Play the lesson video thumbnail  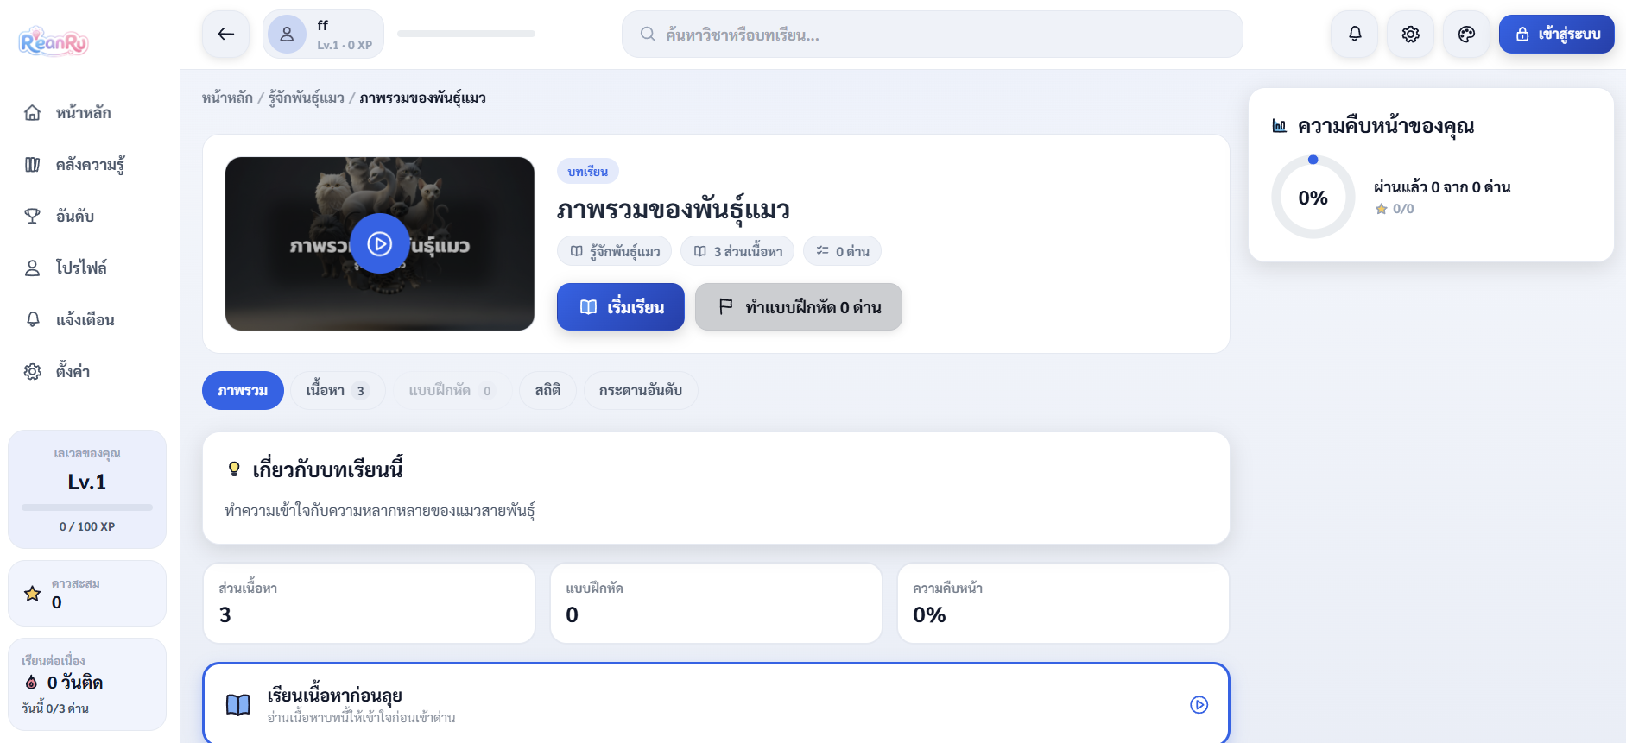pyautogui.click(x=380, y=243)
